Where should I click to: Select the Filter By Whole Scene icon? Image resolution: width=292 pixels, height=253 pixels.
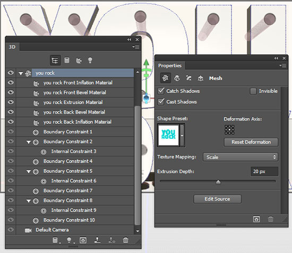point(55,61)
